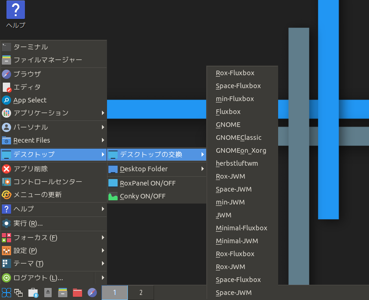Select the highlighted デスクトップ menu entry
This screenshot has height=300, width=369.
point(54,155)
